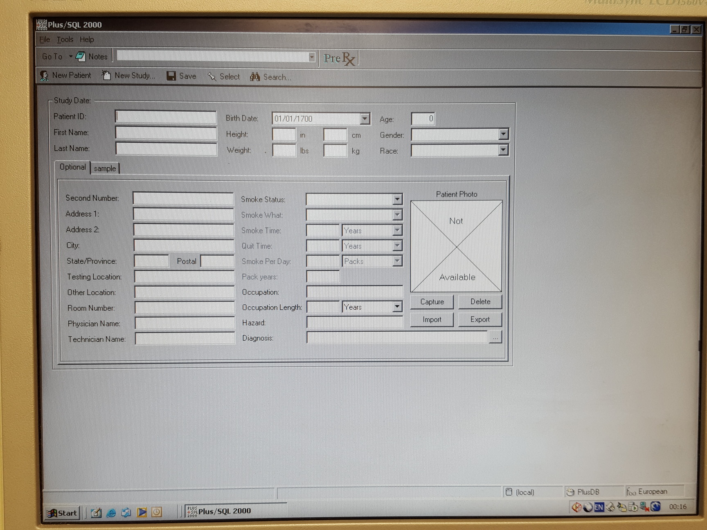Open the Help menu
707x530 pixels.
point(87,40)
